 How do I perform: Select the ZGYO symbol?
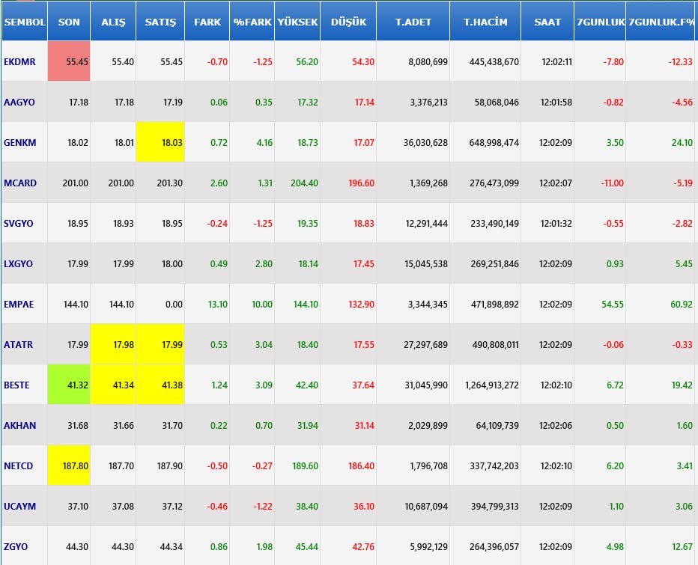click(x=16, y=547)
